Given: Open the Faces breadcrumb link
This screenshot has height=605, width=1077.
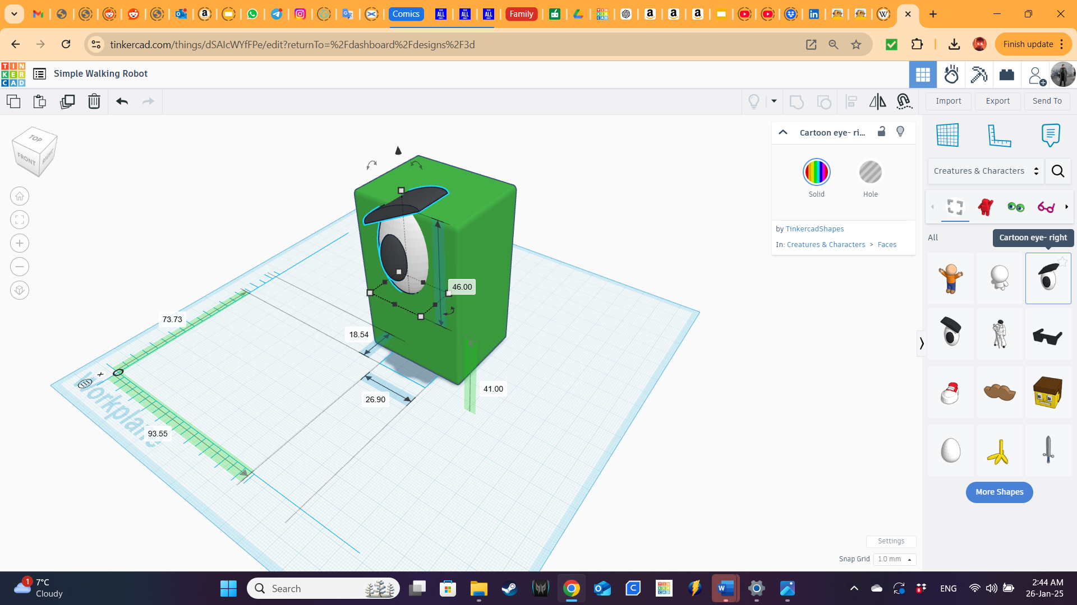Looking at the screenshot, I should (x=887, y=244).
